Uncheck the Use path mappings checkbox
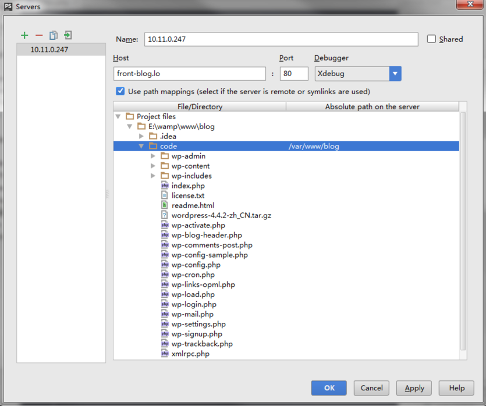The width and height of the screenshot is (486, 406). [x=120, y=91]
